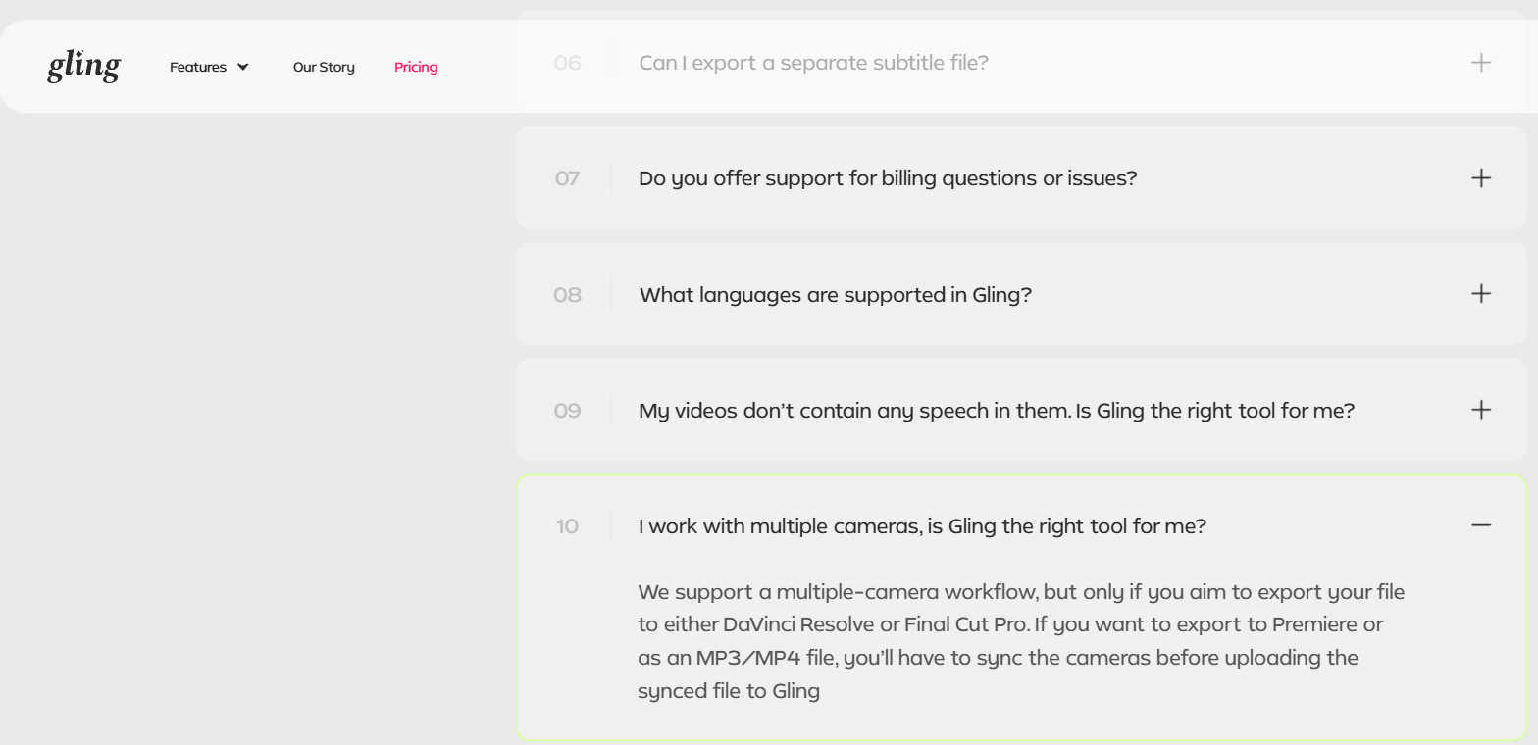Collapse "I work with multiple cameras" question
The width and height of the screenshot is (1538, 745).
[x=922, y=526]
